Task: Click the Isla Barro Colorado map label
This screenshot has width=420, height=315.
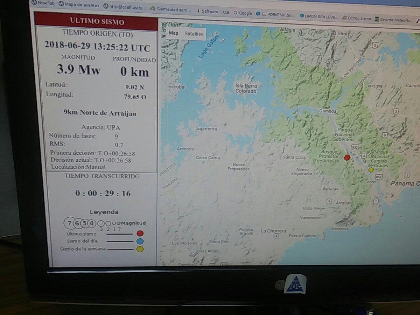Action: tap(246, 89)
